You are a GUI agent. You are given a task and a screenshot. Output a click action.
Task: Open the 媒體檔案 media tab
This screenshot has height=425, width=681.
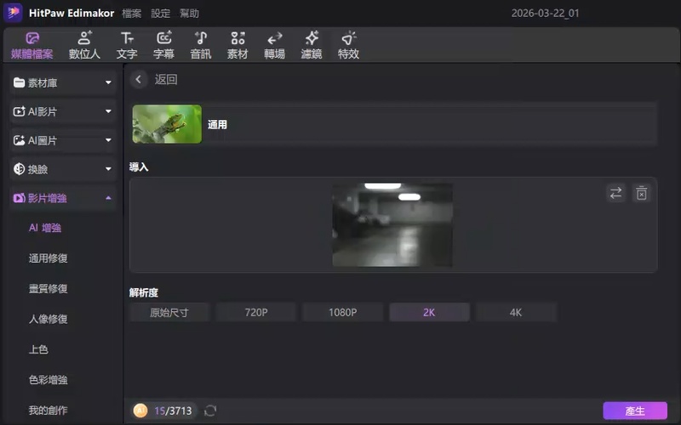32,46
